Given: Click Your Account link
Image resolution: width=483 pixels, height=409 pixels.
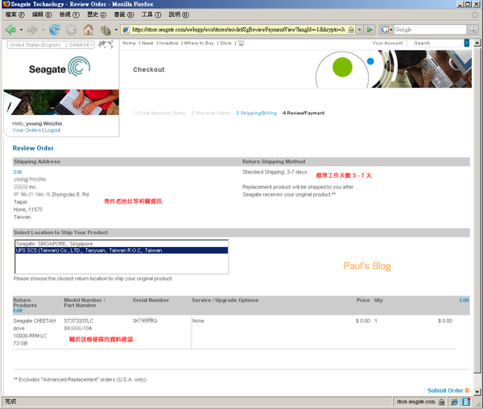Looking at the screenshot, I should [x=387, y=43].
